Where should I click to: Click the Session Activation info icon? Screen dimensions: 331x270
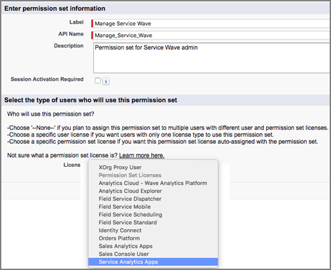pos(106,81)
